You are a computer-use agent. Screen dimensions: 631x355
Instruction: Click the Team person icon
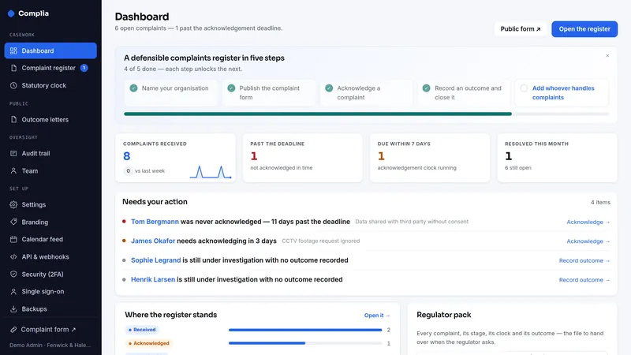pos(13,170)
